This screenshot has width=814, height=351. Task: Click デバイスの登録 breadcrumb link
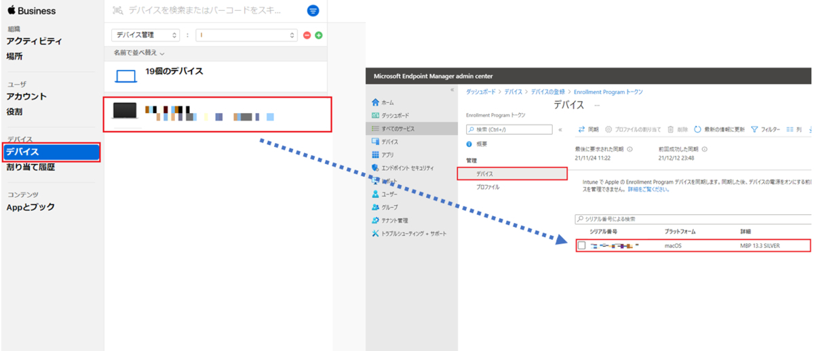[x=548, y=91]
